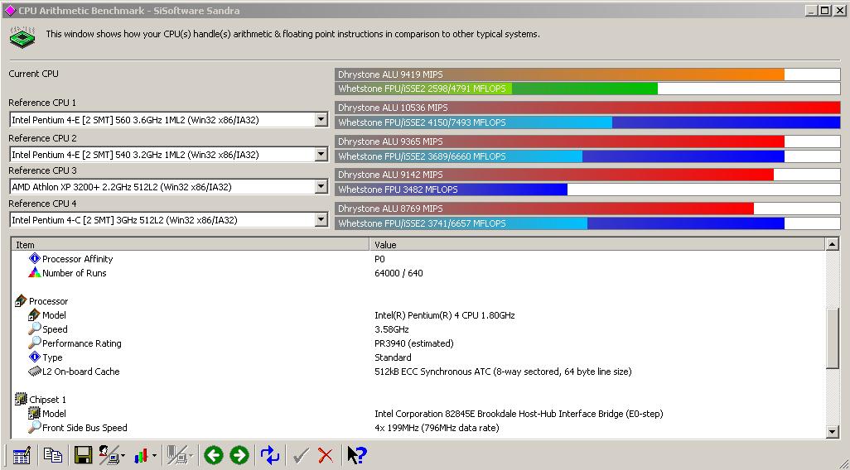Click Whetstone FPU 3482 MFLOPS bar
Image resolution: width=850 pixels, height=470 pixels.
tap(587, 189)
